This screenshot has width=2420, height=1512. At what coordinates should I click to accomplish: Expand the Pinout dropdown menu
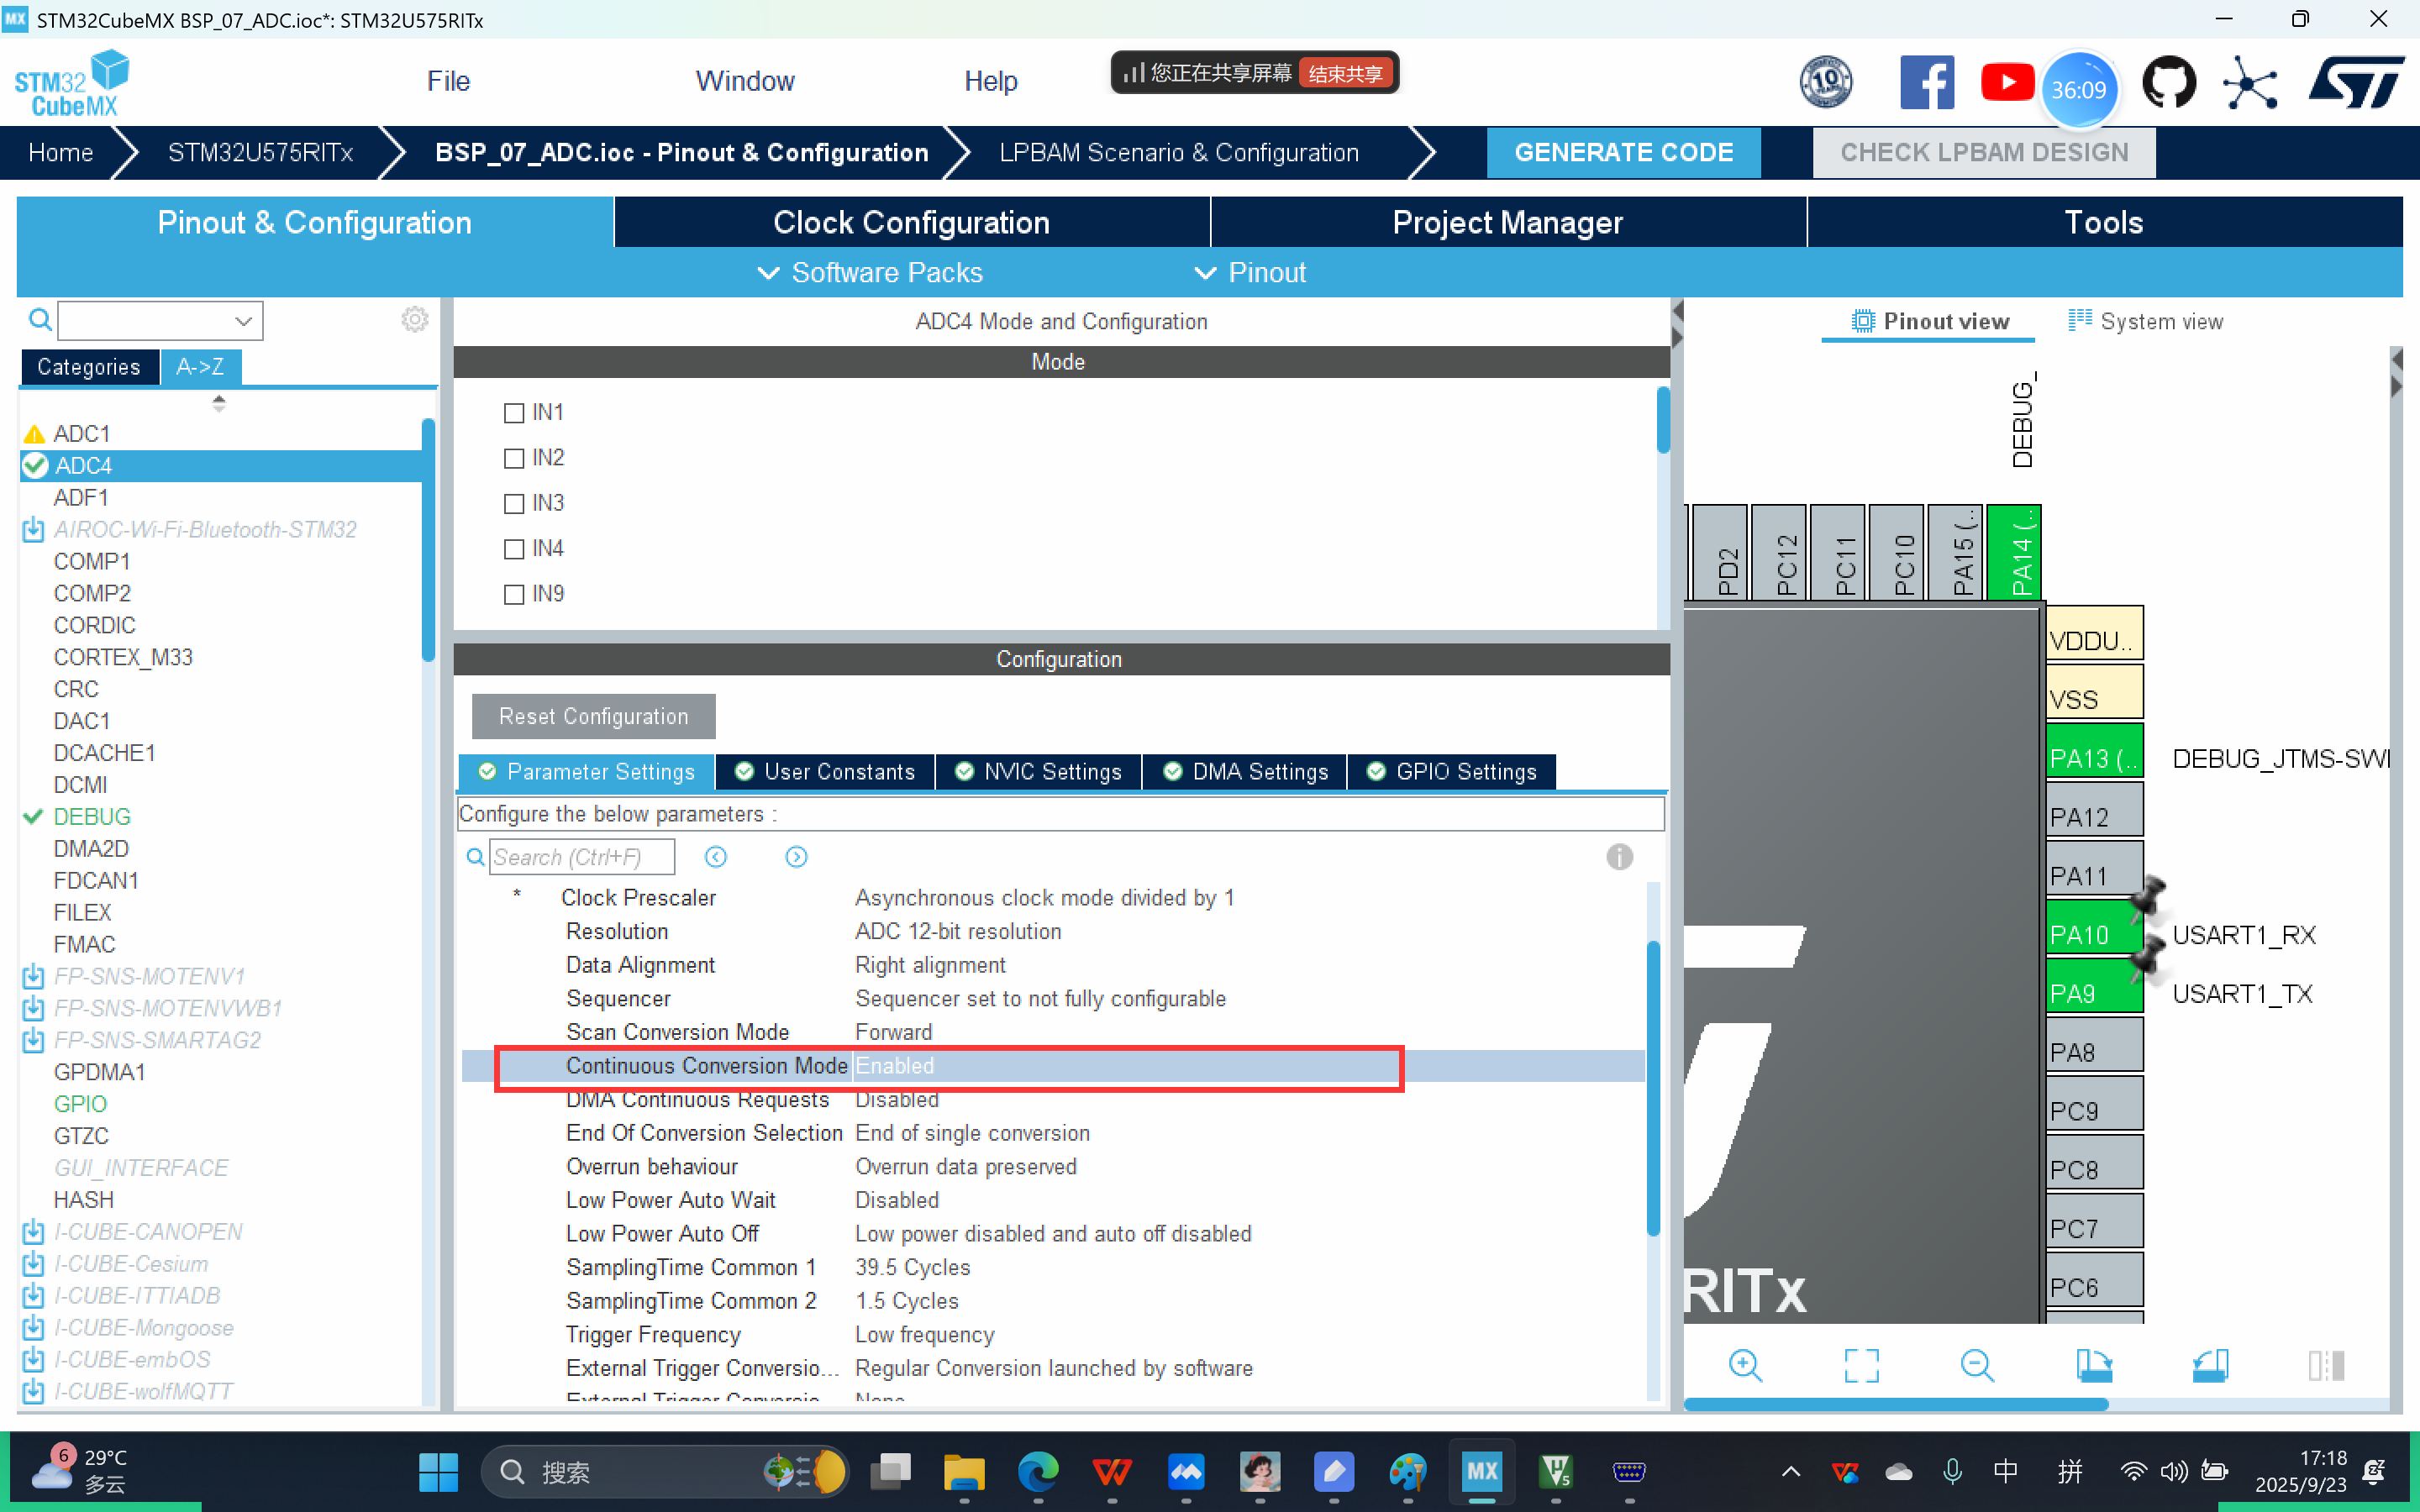1250,272
